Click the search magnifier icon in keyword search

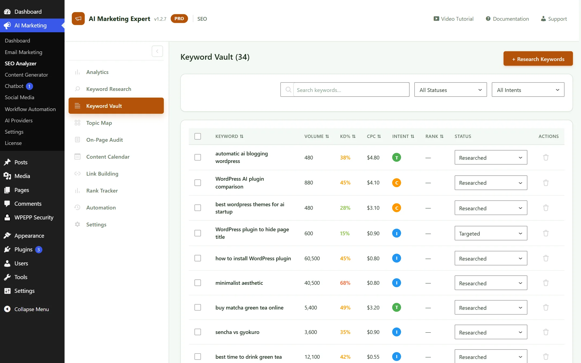coord(288,90)
